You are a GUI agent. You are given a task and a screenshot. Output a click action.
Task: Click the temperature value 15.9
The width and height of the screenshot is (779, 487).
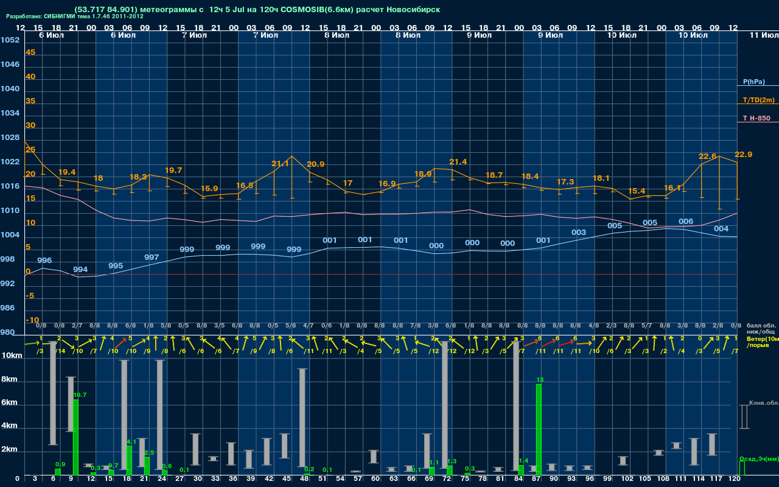tap(209, 188)
